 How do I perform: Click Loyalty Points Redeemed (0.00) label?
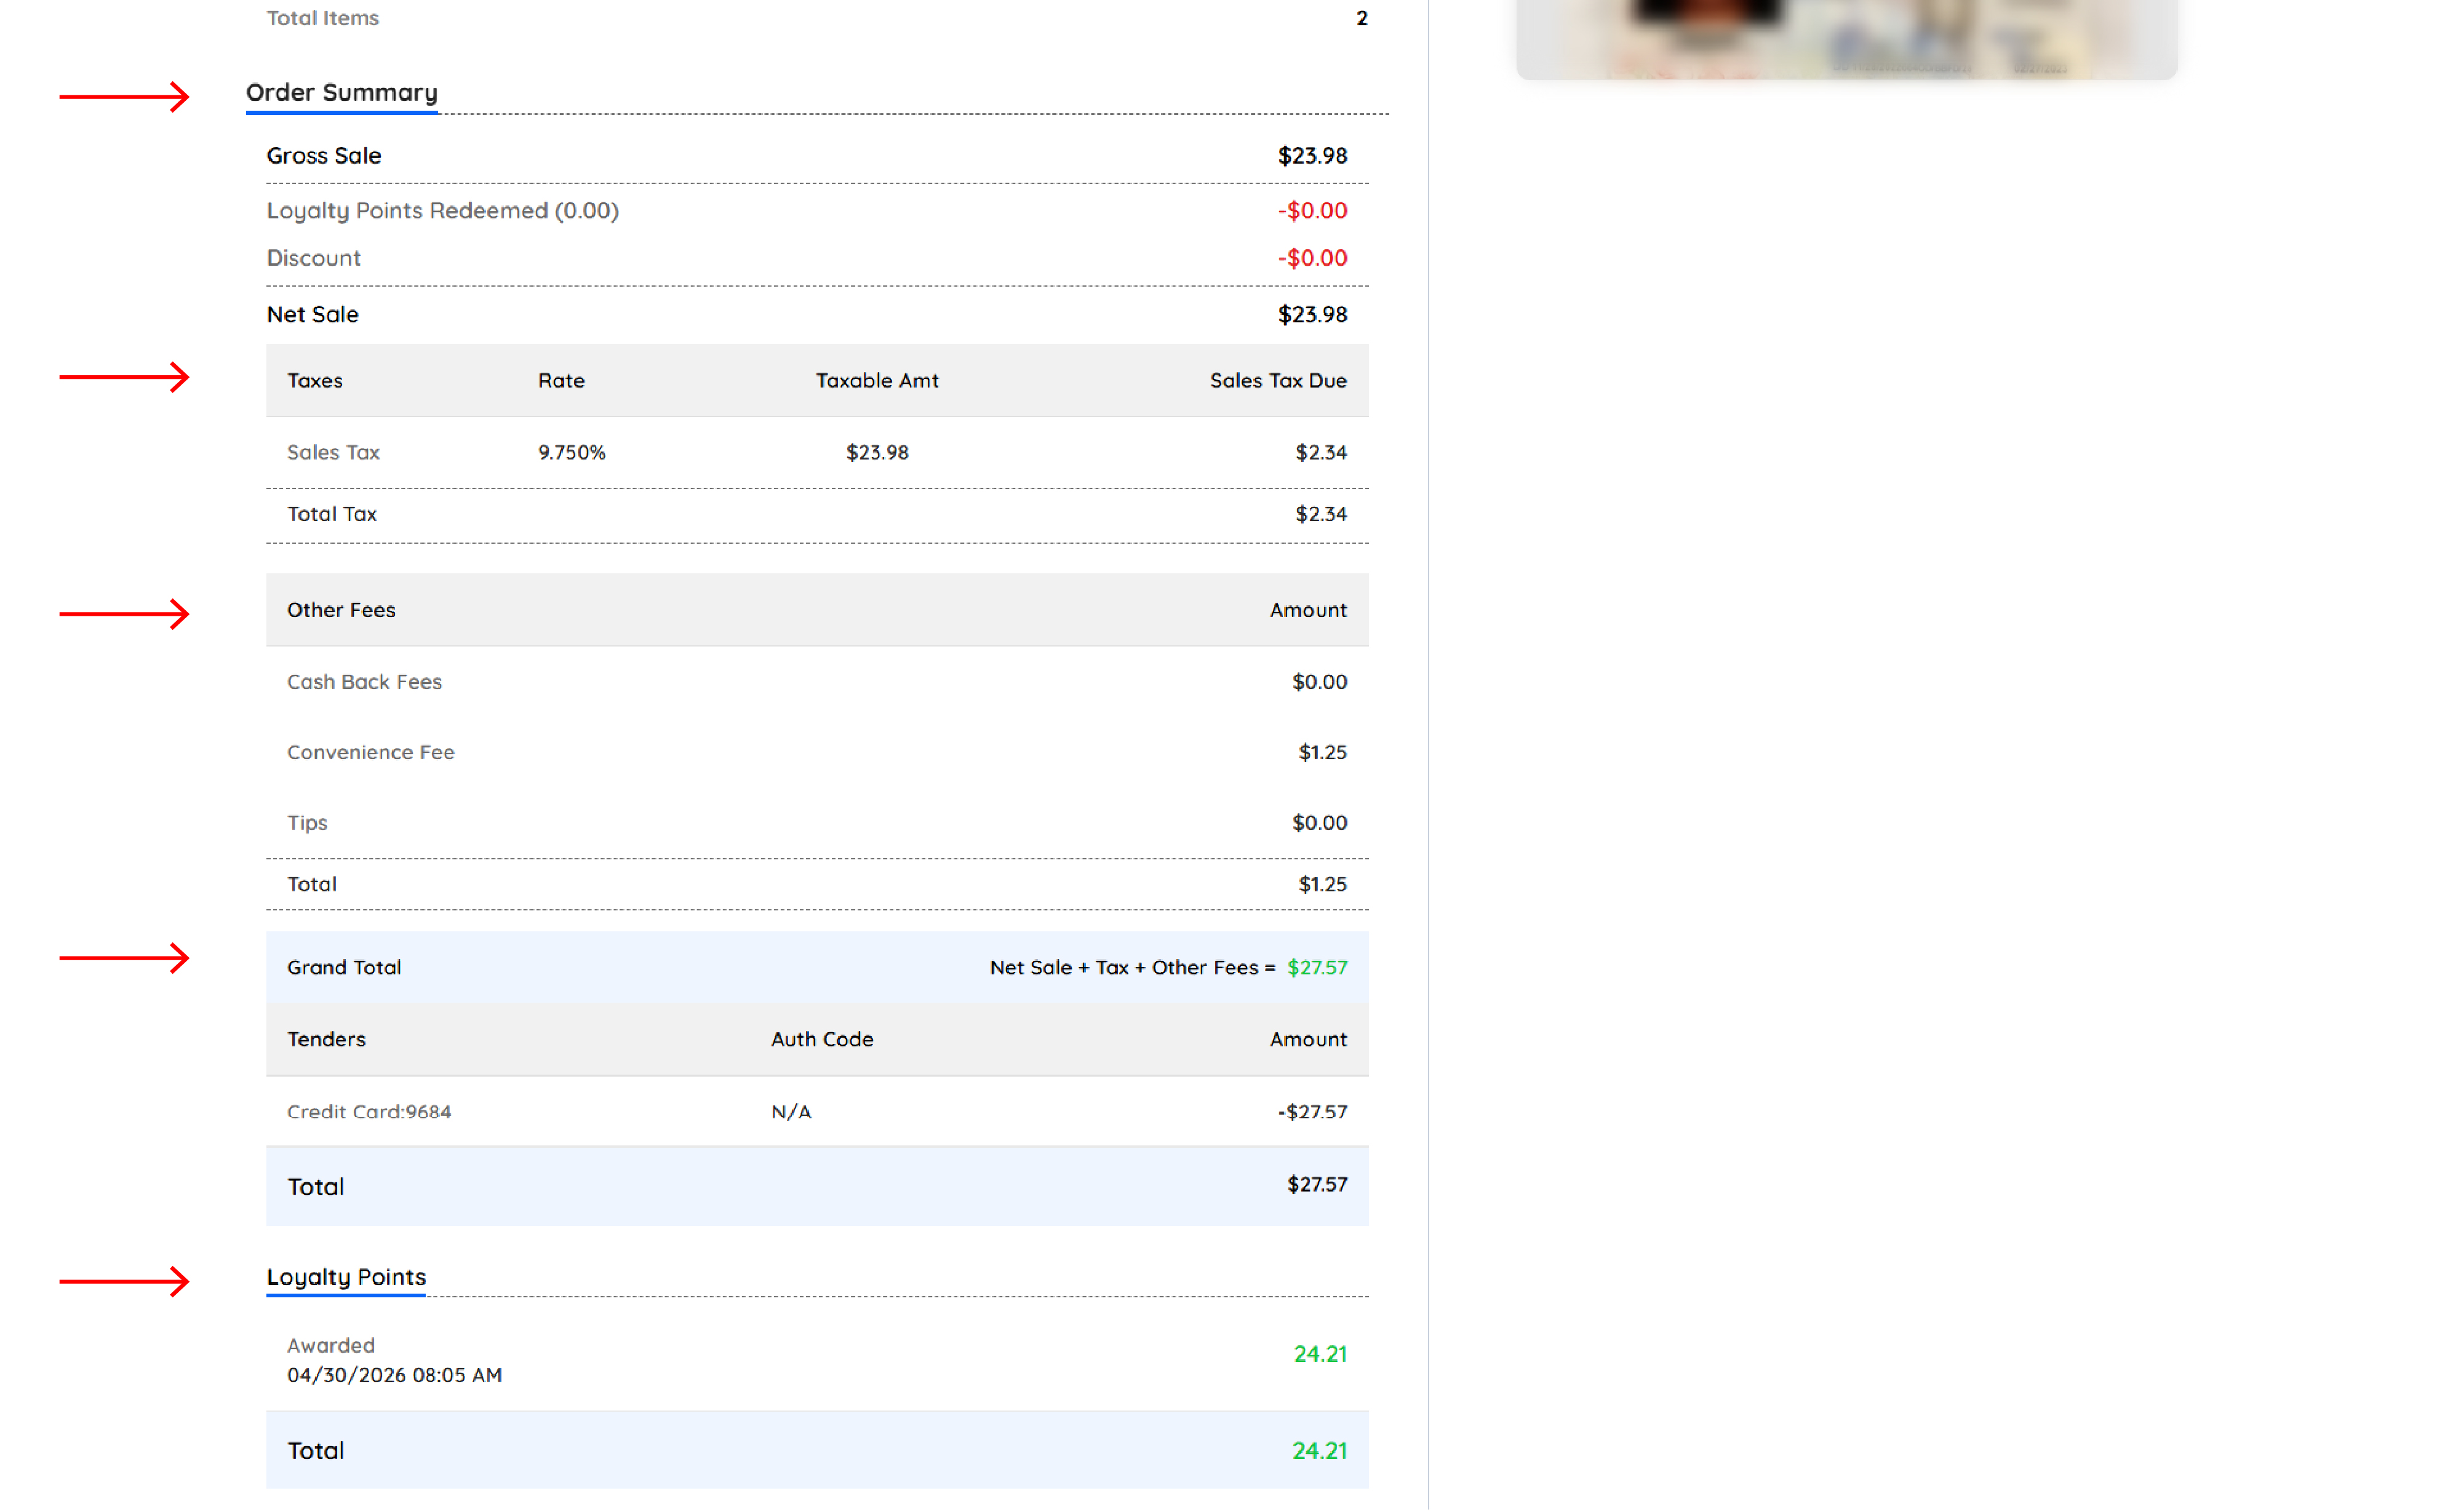[442, 211]
